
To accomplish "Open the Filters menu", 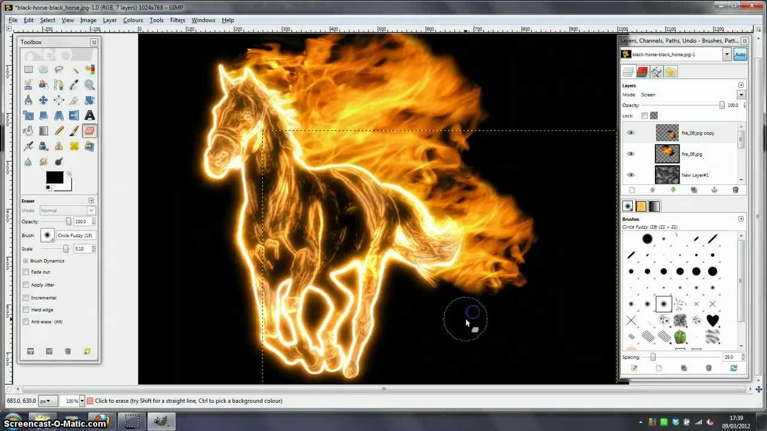I will (x=177, y=20).
